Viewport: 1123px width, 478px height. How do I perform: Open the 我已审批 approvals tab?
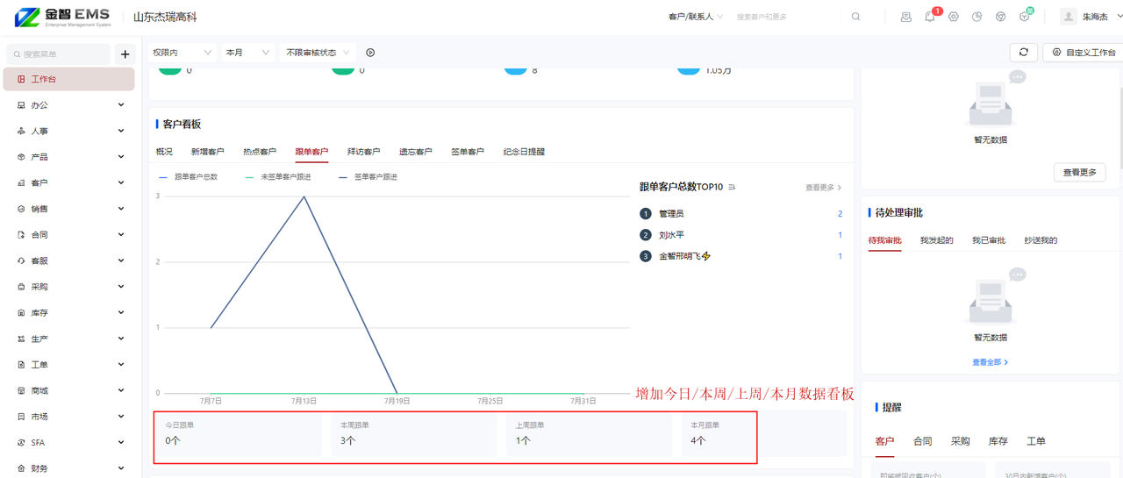[988, 240]
